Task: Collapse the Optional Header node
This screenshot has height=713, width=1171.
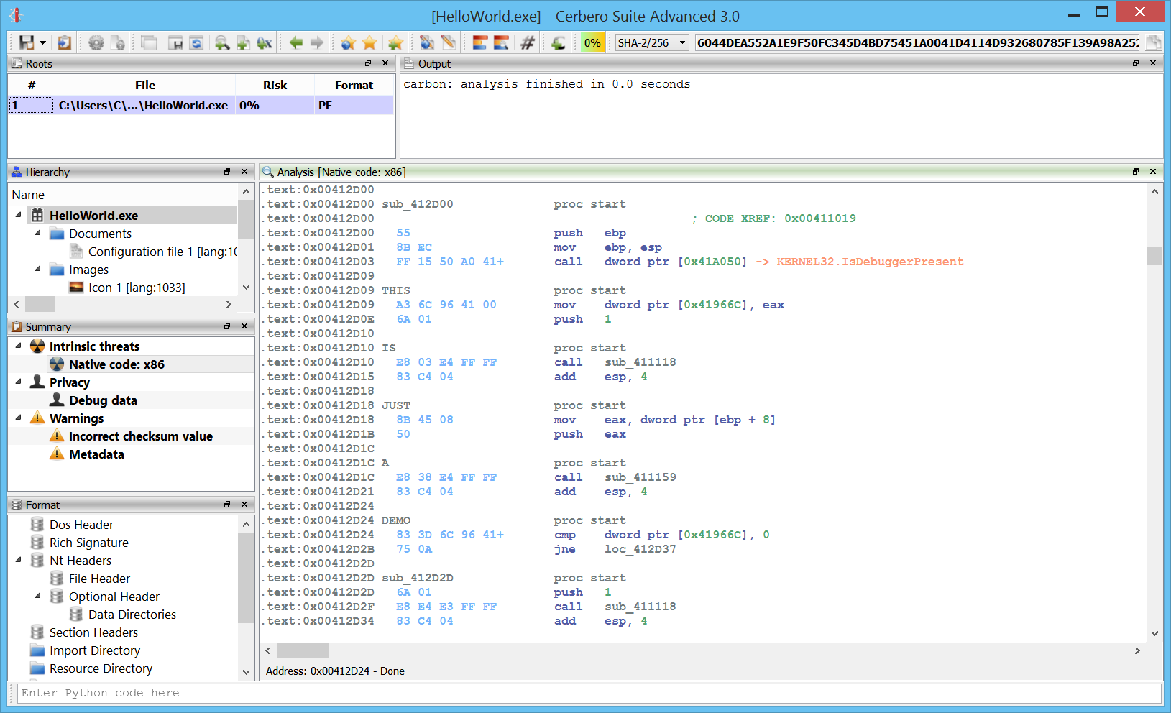Action: [37, 596]
